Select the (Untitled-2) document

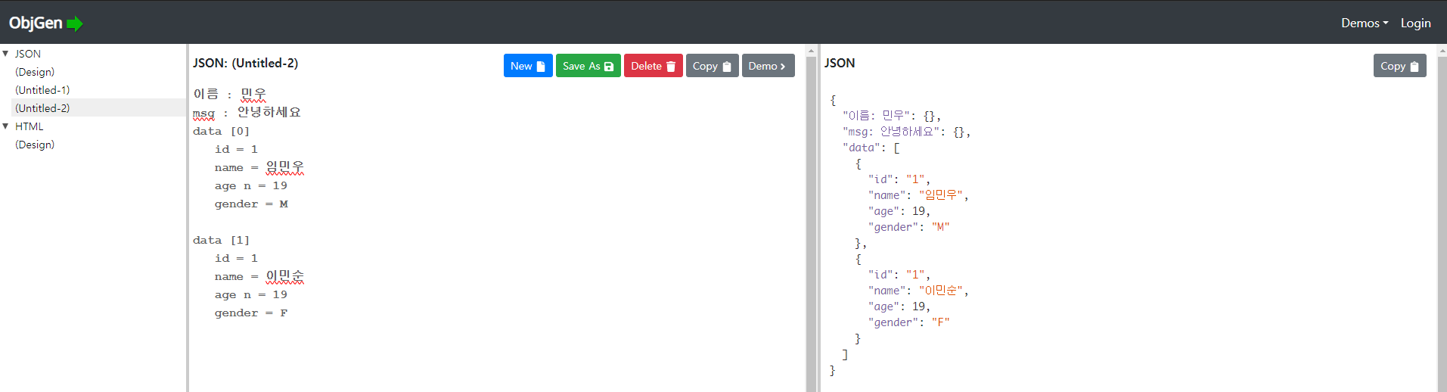coord(42,108)
